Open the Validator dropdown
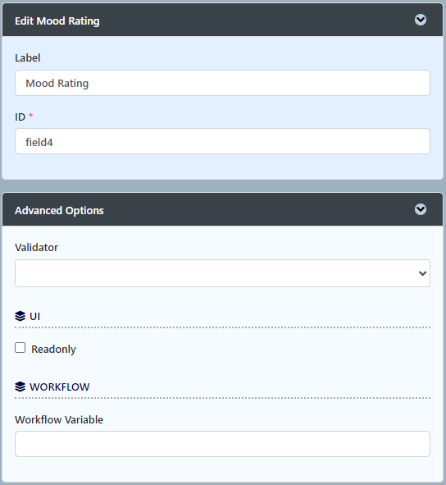Viewport: 446px width, 485px height. 222,273
